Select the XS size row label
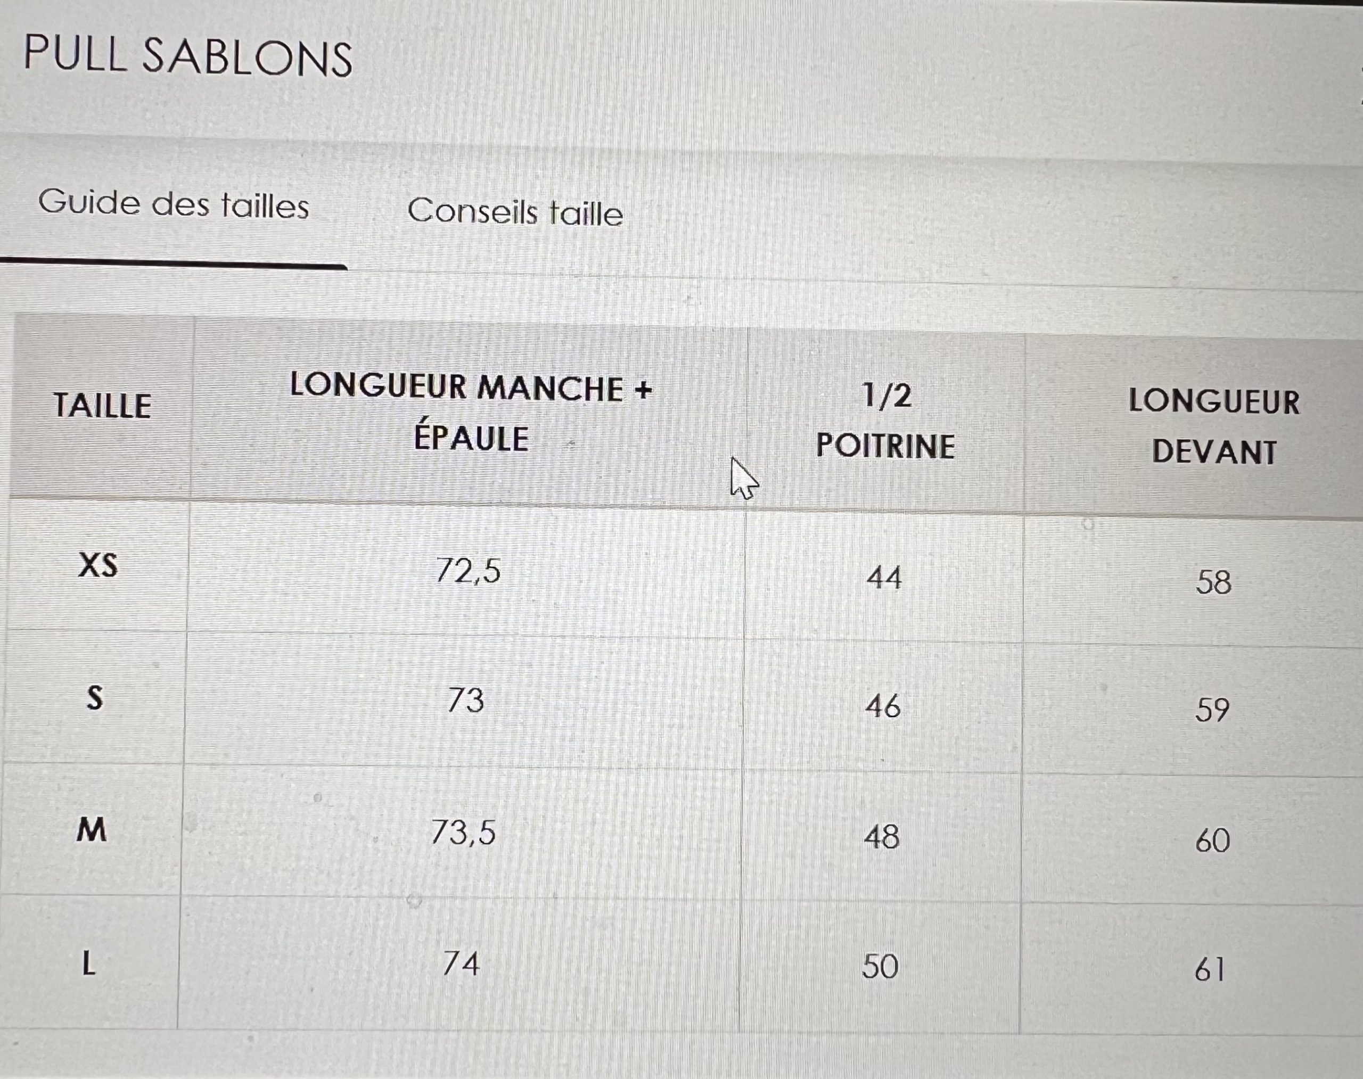This screenshot has width=1363, height=1079. click(x=98, y=564)
